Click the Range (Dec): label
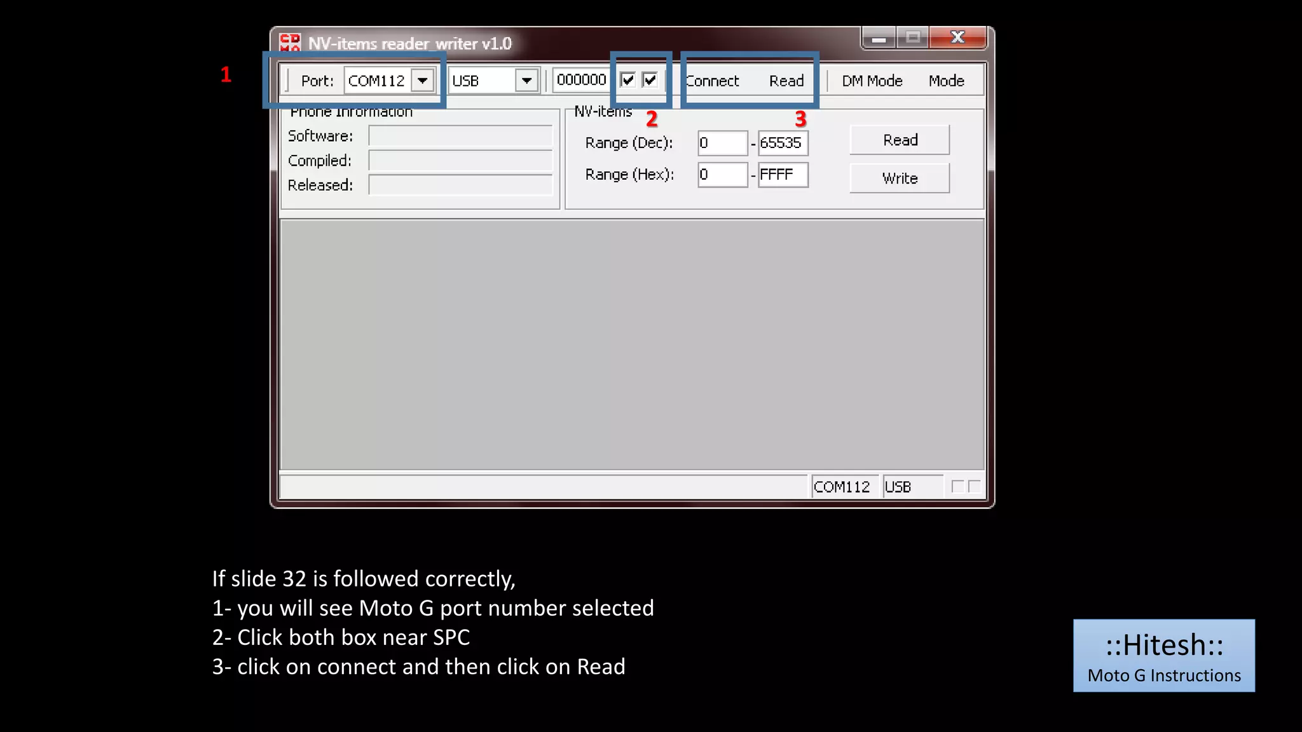The image size is (1302, 732). [629, 143]
